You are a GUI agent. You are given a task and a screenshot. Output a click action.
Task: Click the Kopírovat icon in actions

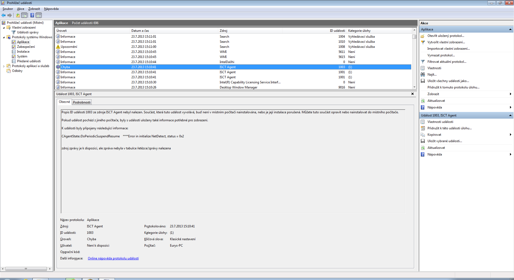coord(423,135)
